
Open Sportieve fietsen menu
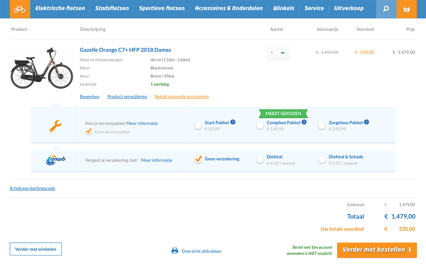[162, 8]
